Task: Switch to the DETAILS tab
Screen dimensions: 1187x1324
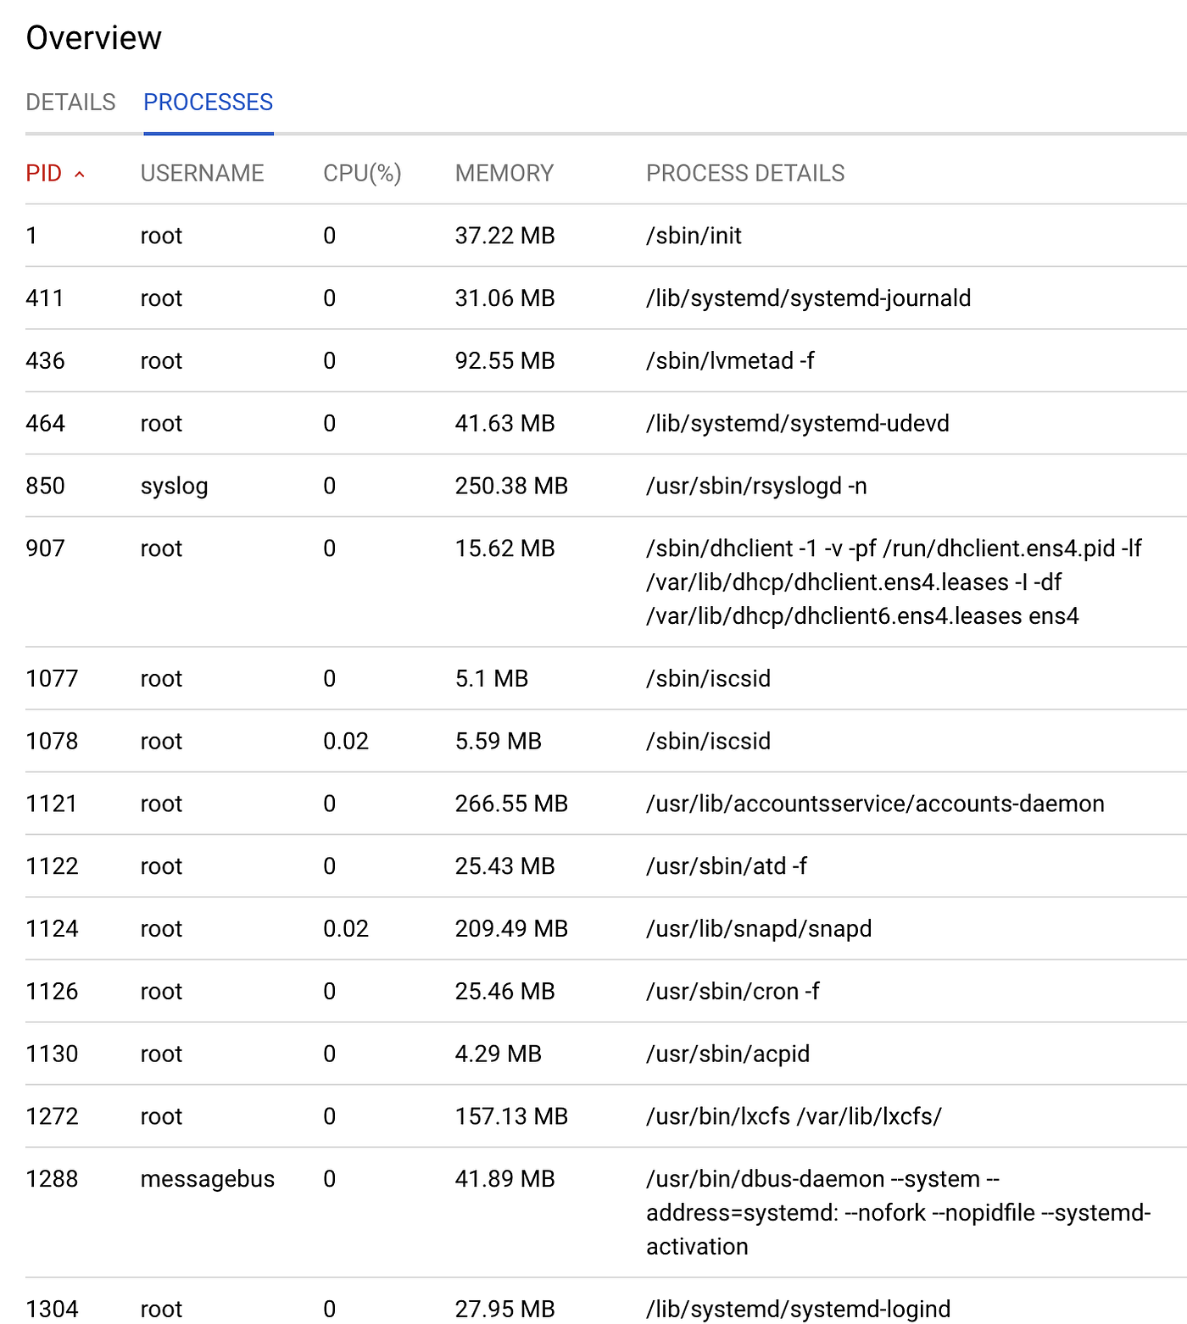Action: click(x=71, y=102)
